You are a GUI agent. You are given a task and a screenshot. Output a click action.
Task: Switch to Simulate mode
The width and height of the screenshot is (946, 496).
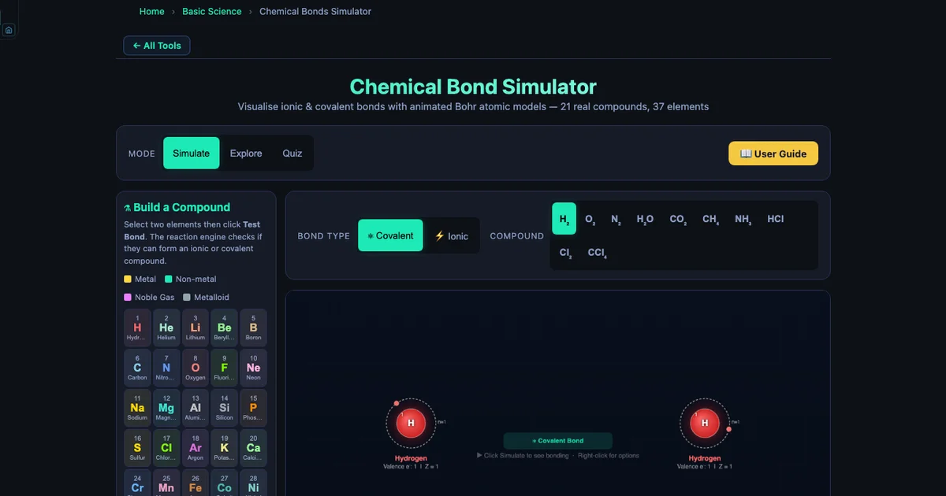192,153
